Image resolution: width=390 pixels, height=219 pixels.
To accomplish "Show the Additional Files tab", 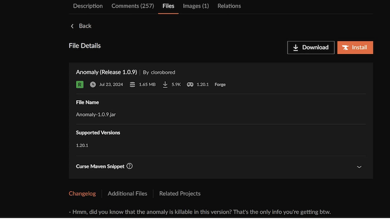I will (127, 194).
